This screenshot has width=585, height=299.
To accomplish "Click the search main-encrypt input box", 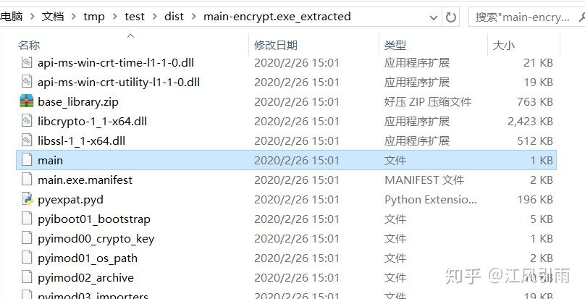I will click(522, 17).
